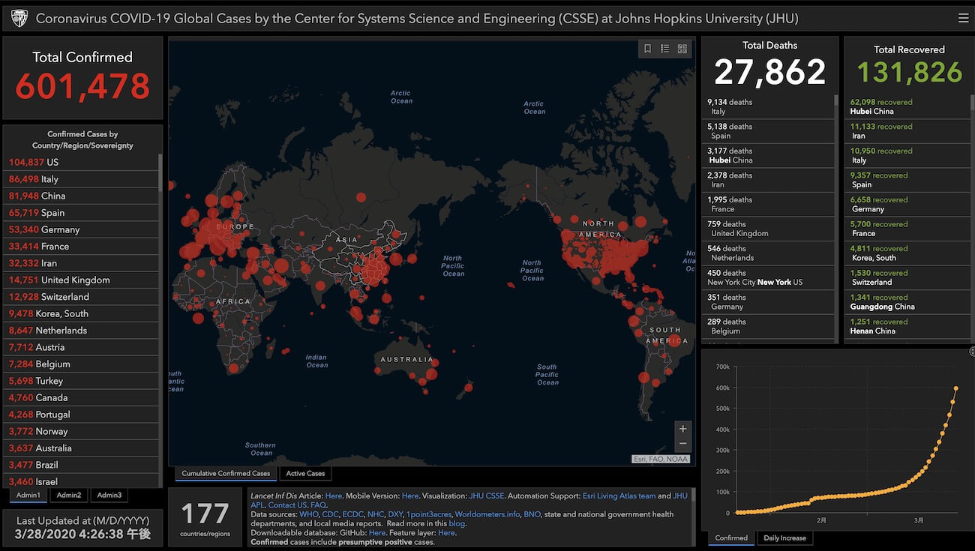Viewport: 975px width, 551px height.
Task: Open the JHU CSSE link
Action: click(x=487, y=496)
